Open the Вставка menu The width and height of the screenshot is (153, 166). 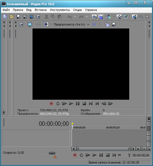(x=41, y=10)
